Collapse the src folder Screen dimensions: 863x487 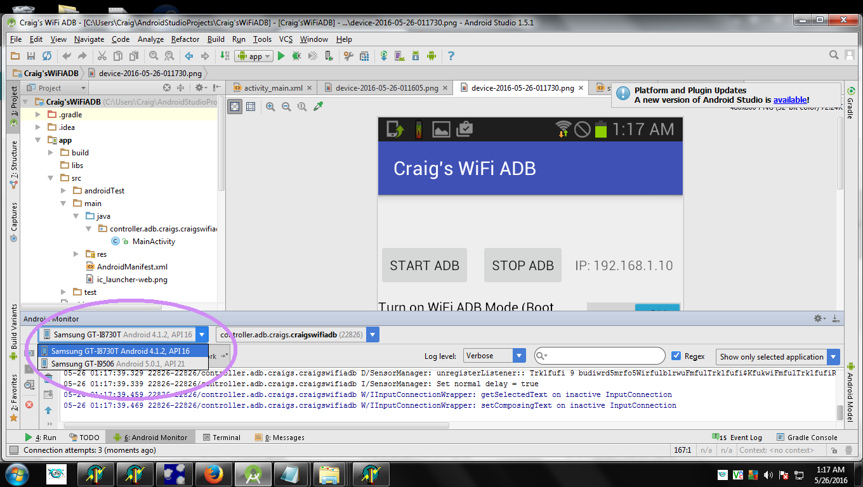pyautogui.click(x=51, y=178)
